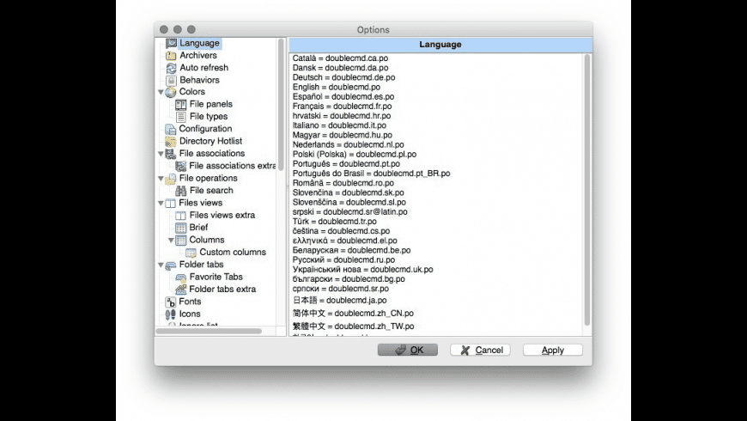This screenshot has height=421, width=747.
Task: Click the Favorite Tabs icon
Action: point(181,278)
